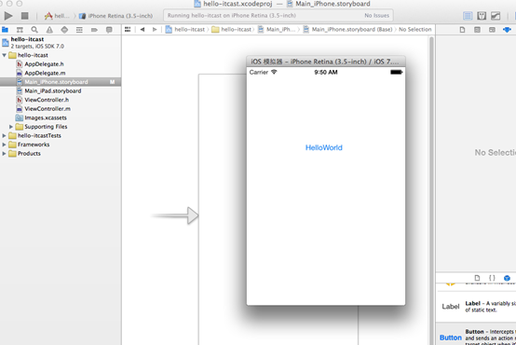Show the File Template library icon

point(477,278)
